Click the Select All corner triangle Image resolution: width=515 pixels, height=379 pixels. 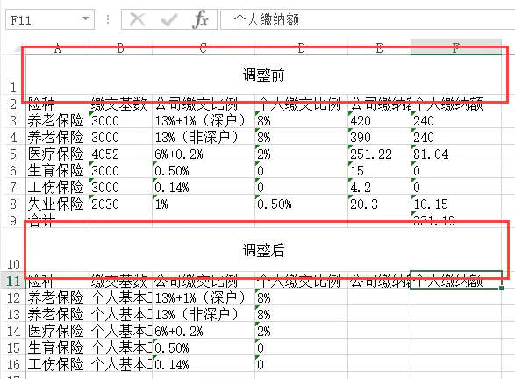(19, 49)
